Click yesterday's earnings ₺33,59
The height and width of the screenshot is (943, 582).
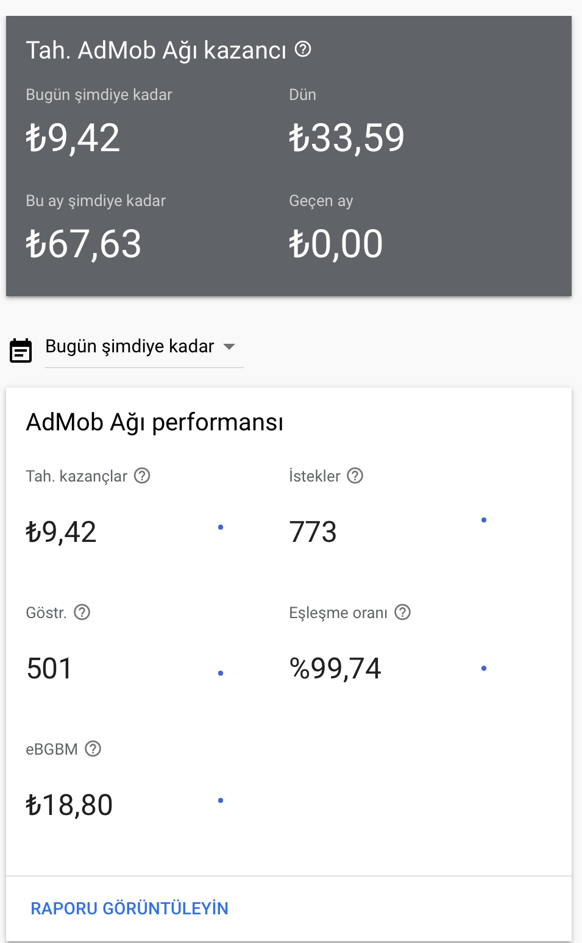347,138
